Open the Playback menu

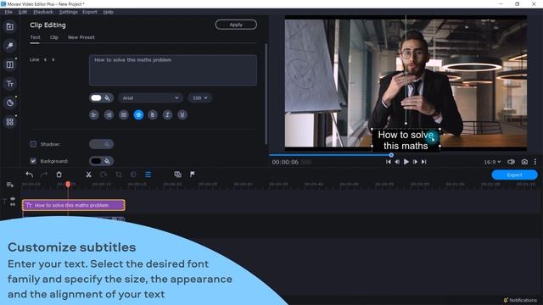pyautogui.click(x=43, y=12)
